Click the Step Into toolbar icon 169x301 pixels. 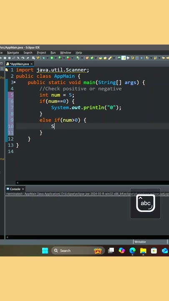tap(18, 58)
